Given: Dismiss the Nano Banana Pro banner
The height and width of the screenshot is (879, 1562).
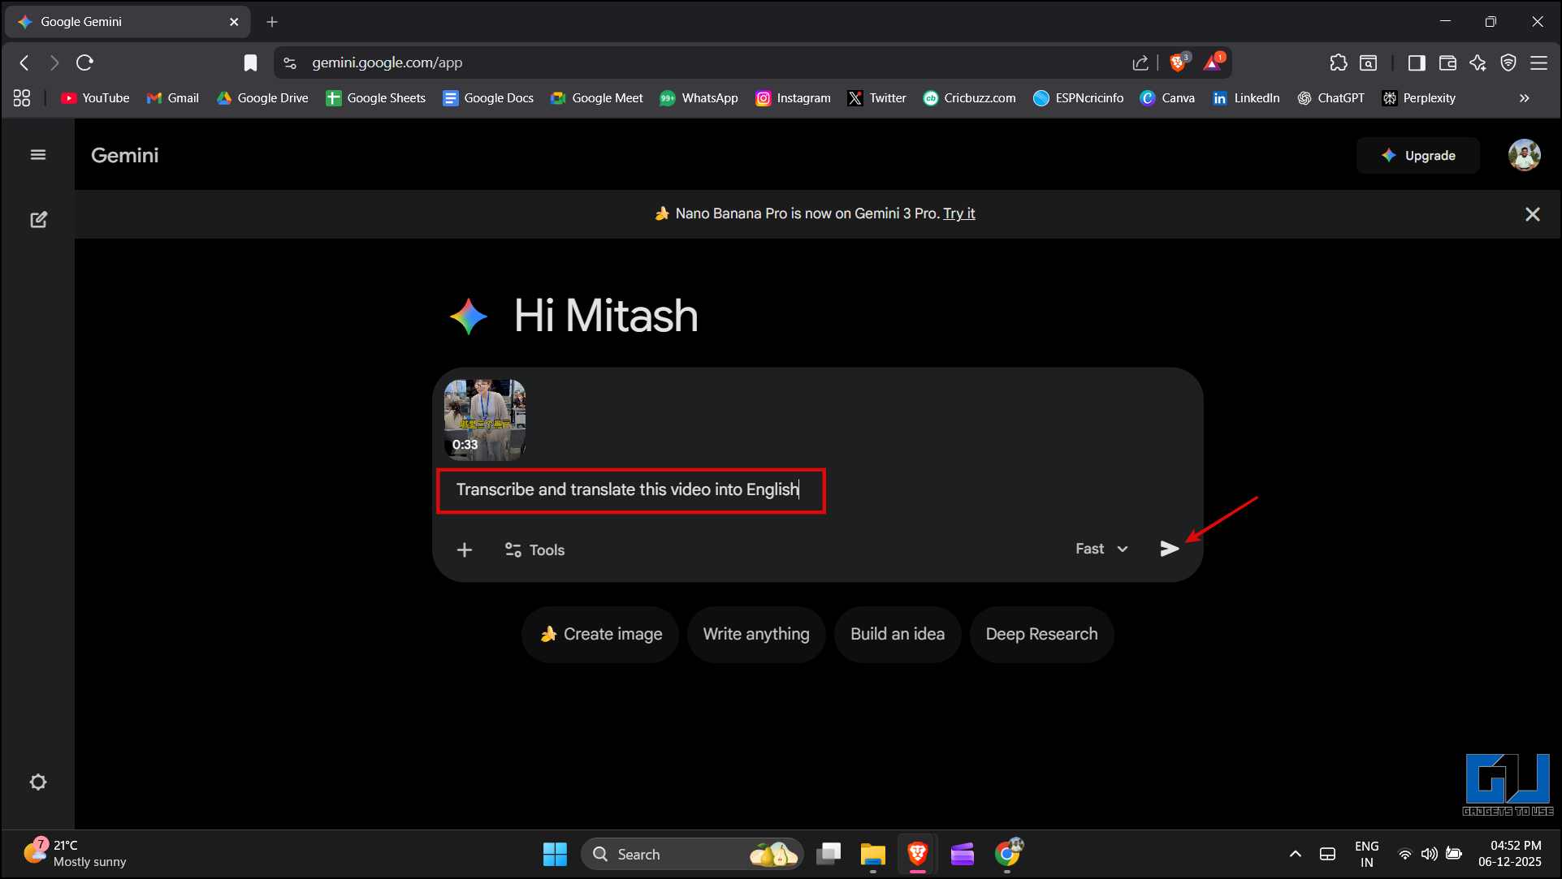Looking at the screenshot, I should (x=1532, y=214).
